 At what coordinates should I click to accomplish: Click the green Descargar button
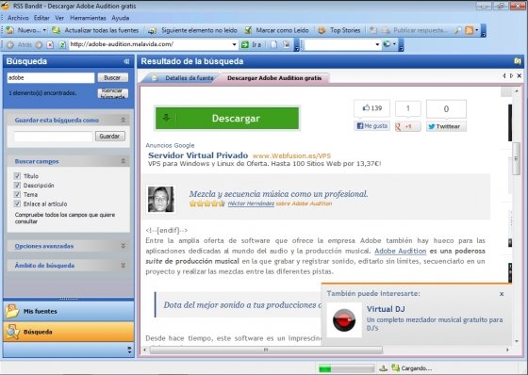pyautogui.click(x=227, y=118)
